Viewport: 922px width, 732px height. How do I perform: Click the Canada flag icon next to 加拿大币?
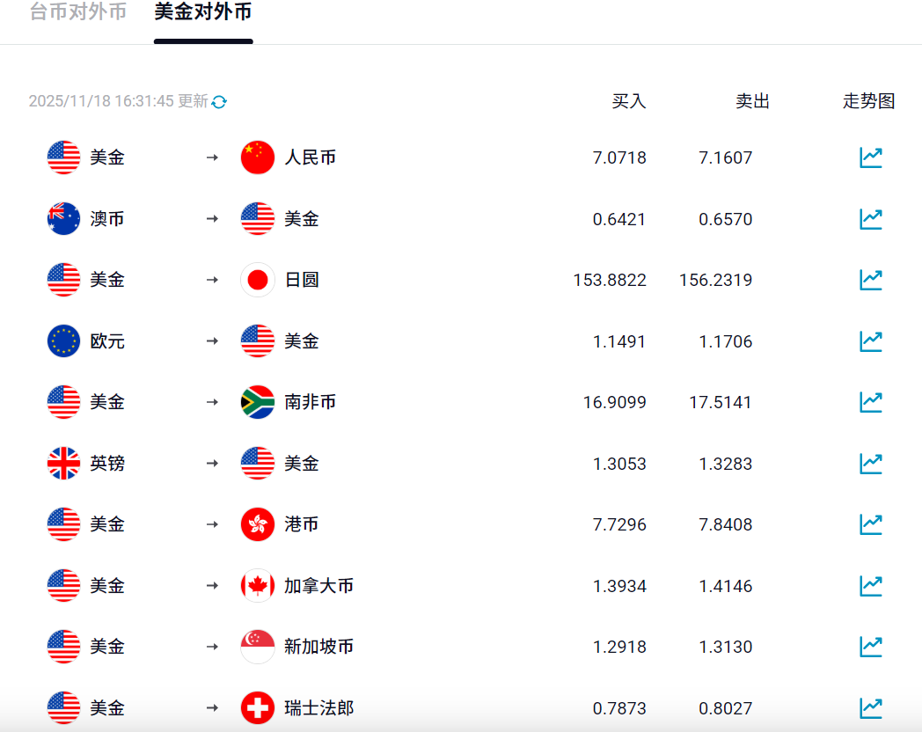coord(257,585)
